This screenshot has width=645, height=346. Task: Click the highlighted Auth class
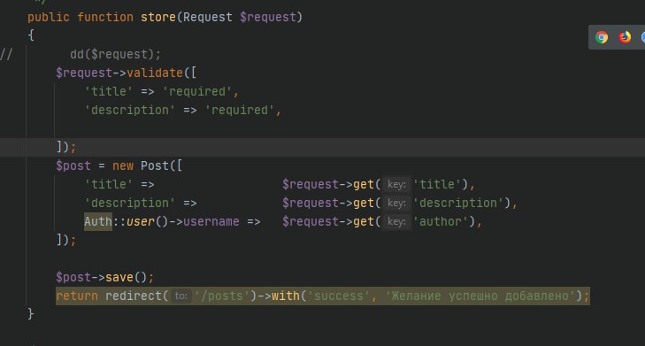pyautogui.click(x=98, y=222)
